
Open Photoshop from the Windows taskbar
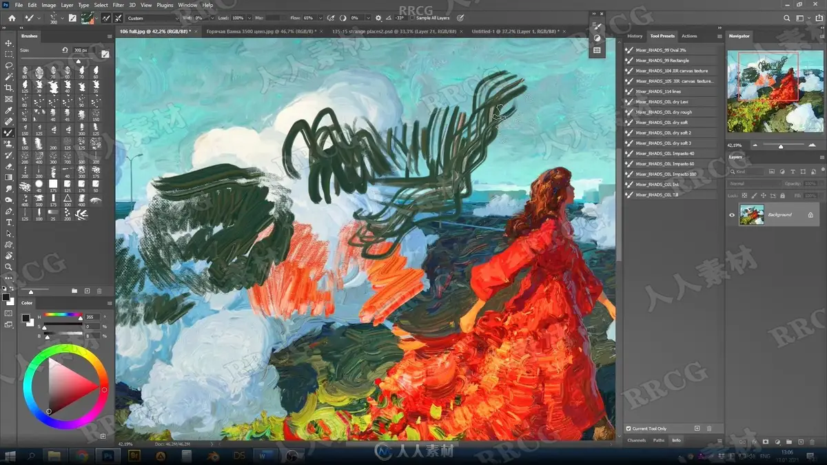tap(108, 455)
